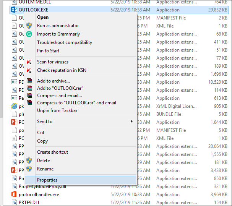232x206 pixels.
Task: Click the WinRAR icon beside Compress to "OUTLOOK.rar" and email
Action: (29, 103)
